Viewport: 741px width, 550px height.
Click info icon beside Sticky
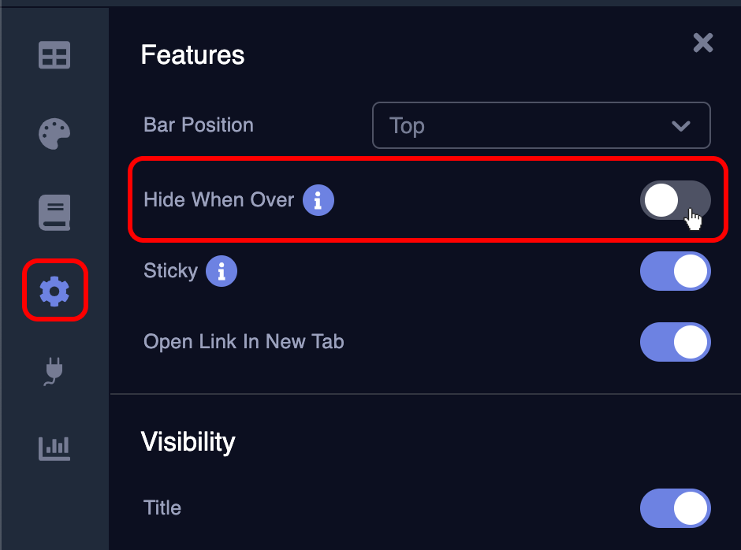(222, 272)
